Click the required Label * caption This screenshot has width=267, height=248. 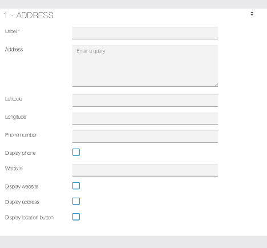tap(13, 31)
